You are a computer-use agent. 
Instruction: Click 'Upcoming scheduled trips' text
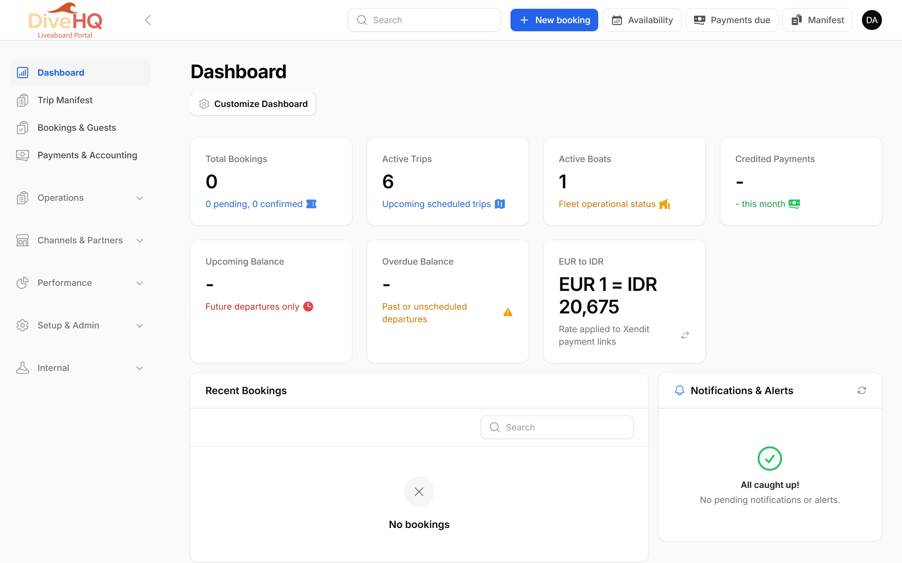(437, 204)
